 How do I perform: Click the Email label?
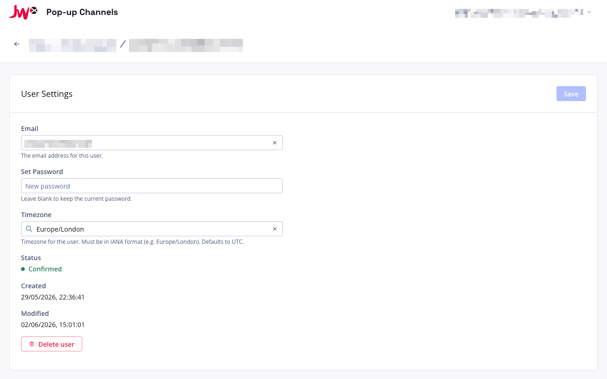30,129
